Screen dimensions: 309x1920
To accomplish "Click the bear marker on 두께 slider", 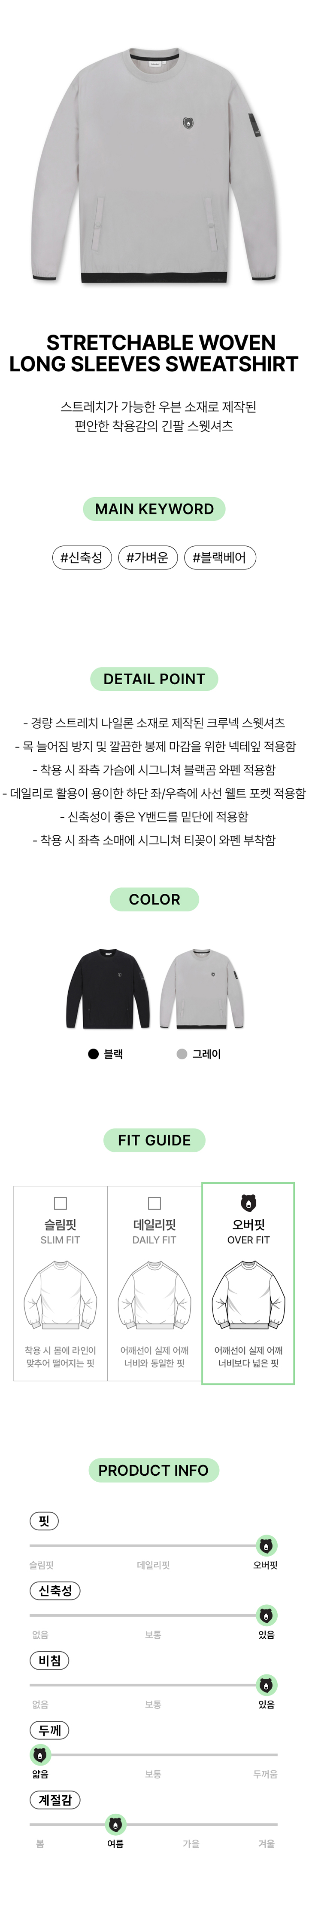I will pyautogui.click(x=40, y=1755).
